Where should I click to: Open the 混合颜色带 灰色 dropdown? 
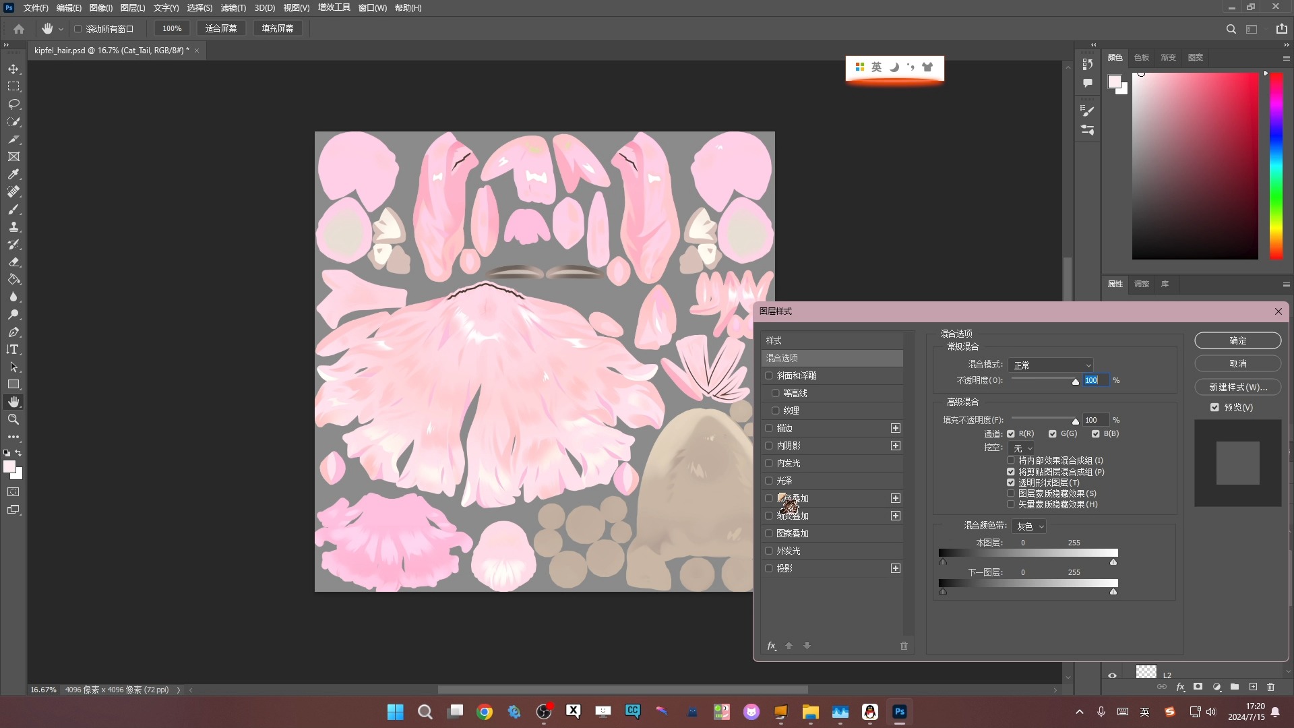[1029, 526]
